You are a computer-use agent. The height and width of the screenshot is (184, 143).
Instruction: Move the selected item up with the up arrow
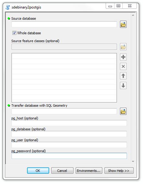coord(123,76)
